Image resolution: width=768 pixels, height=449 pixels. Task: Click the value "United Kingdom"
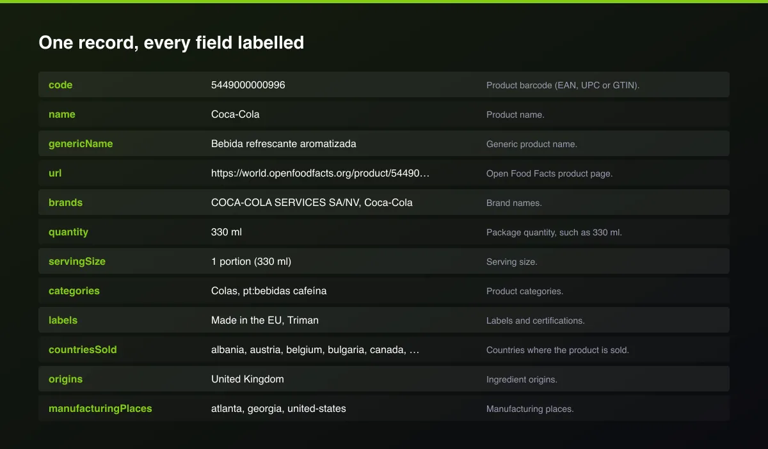point(248,379)
